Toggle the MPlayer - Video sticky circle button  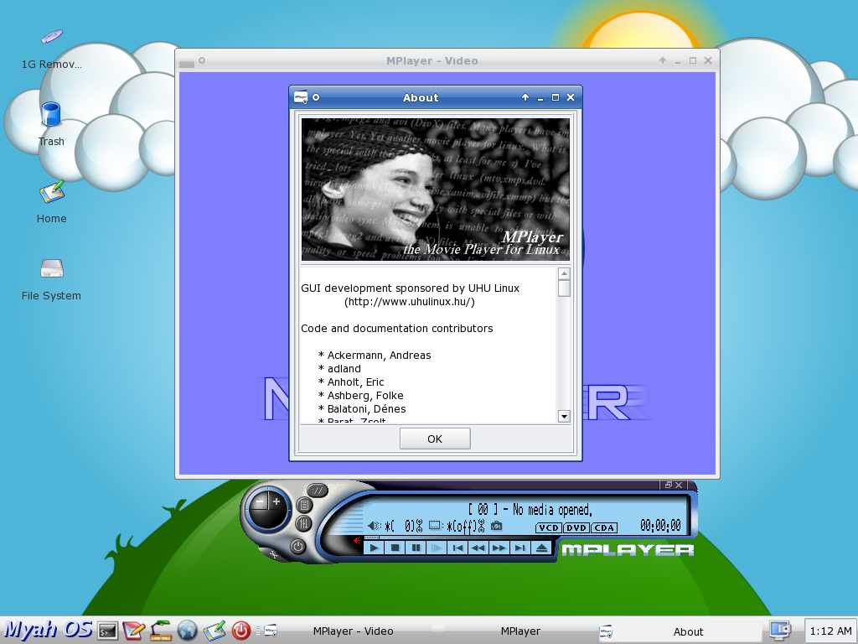click(202, 60)
